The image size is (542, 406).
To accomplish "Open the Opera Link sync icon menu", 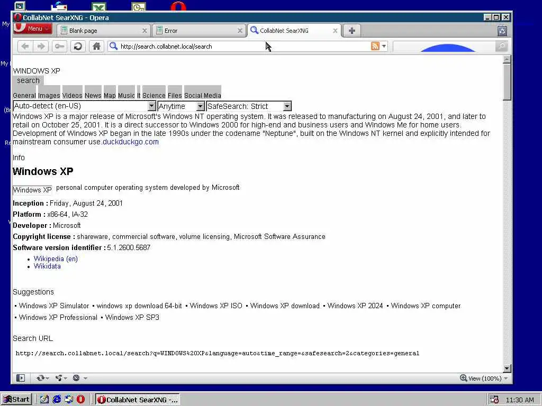I will pos(42,378).
